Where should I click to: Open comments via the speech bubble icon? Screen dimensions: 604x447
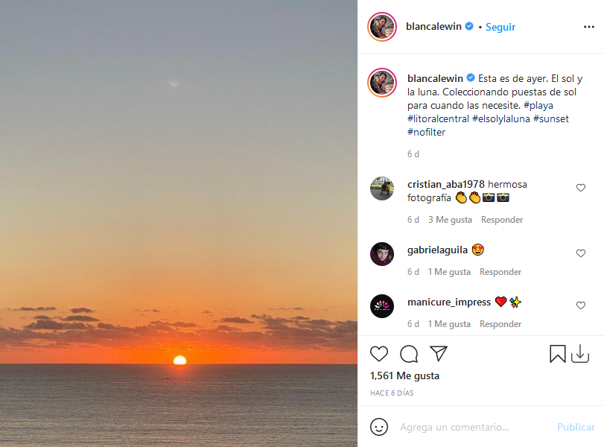tap(409, 354)
